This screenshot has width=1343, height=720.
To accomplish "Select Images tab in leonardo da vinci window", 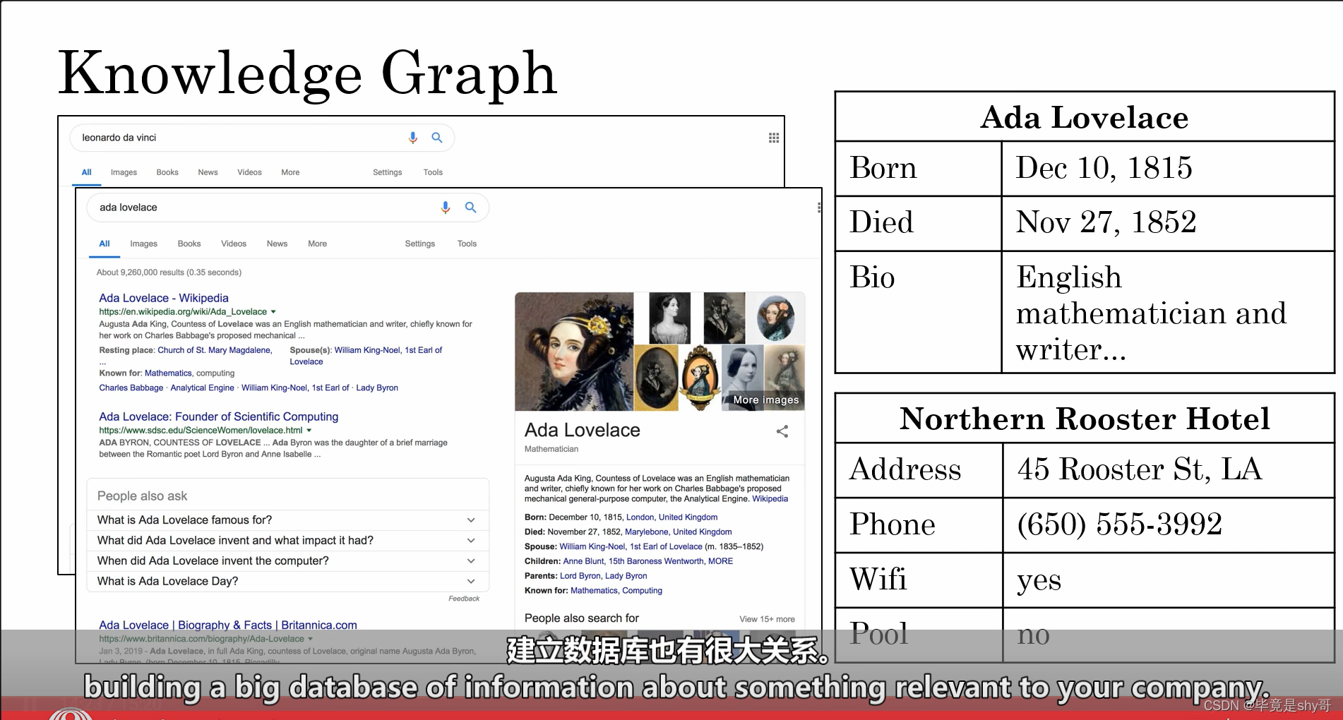I will tap(124, 172).
